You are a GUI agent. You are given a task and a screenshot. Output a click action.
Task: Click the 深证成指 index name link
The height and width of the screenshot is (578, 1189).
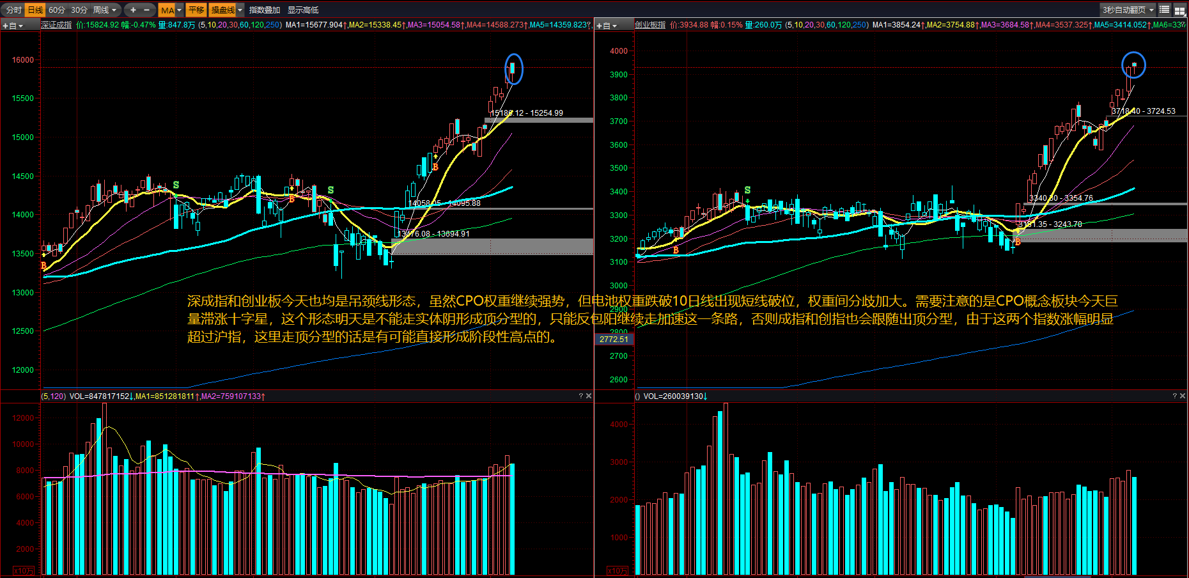pos(56,25)
